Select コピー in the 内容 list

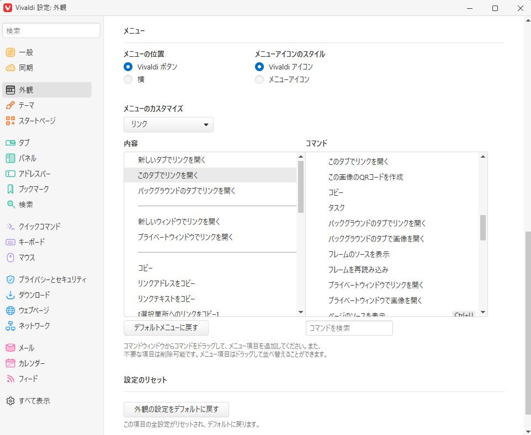[x=211, y=268]
